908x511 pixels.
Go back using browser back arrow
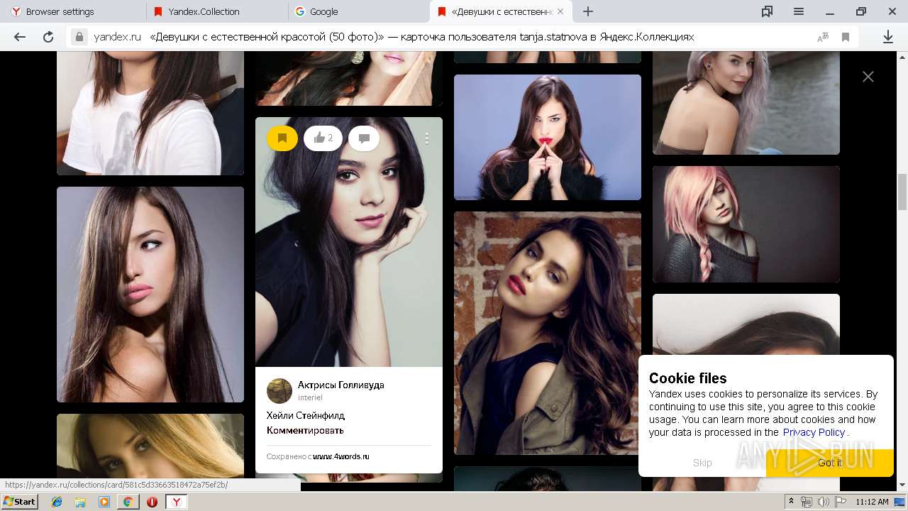coord(20,37)
